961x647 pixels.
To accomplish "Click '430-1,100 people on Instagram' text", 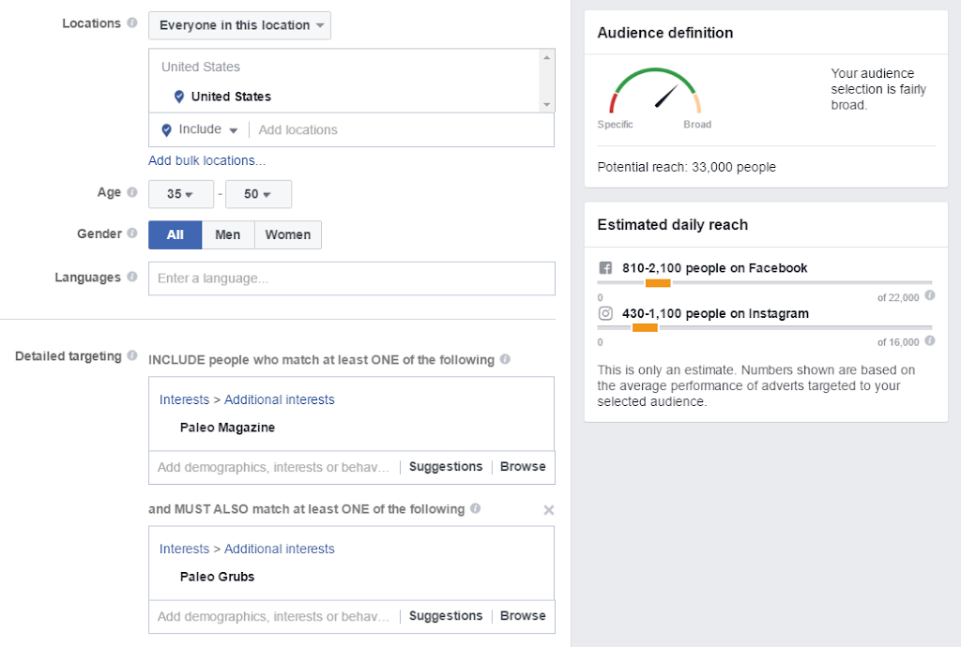I will point(715,313).
